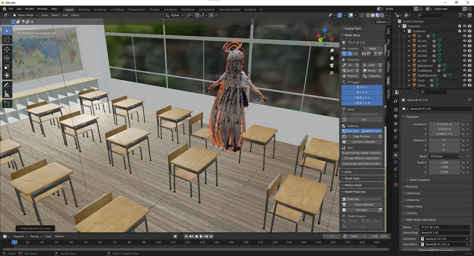The image size is (474, 256).
Task: Click the Convert to Blender button
Action: coord(364,142)
